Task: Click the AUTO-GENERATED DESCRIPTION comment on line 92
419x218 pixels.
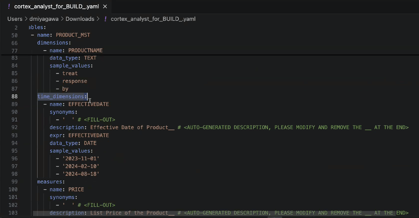Action: 296,127
